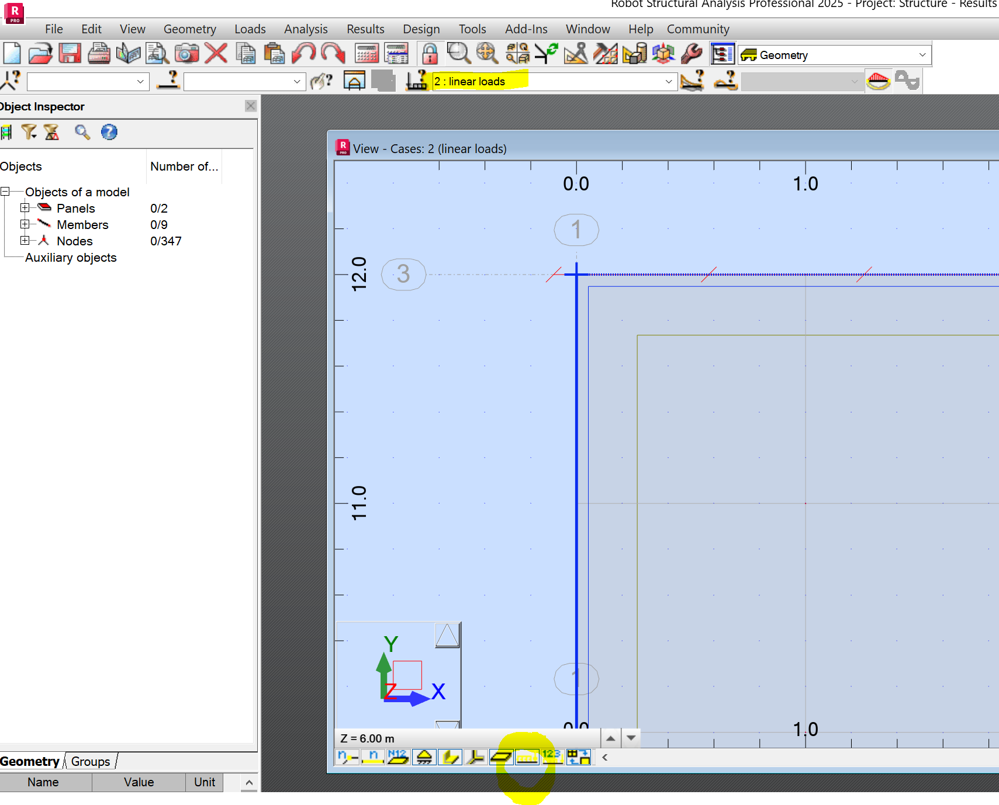Activate the Zoom tool in the toolbar
Screen dimensions: 999x805
tap(459, 53)
